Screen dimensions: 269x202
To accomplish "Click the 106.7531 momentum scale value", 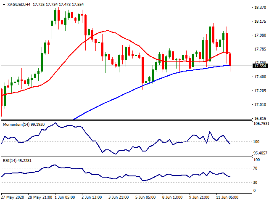I will 261,123.
